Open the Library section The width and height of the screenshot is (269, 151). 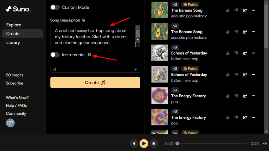coord(13,42)
